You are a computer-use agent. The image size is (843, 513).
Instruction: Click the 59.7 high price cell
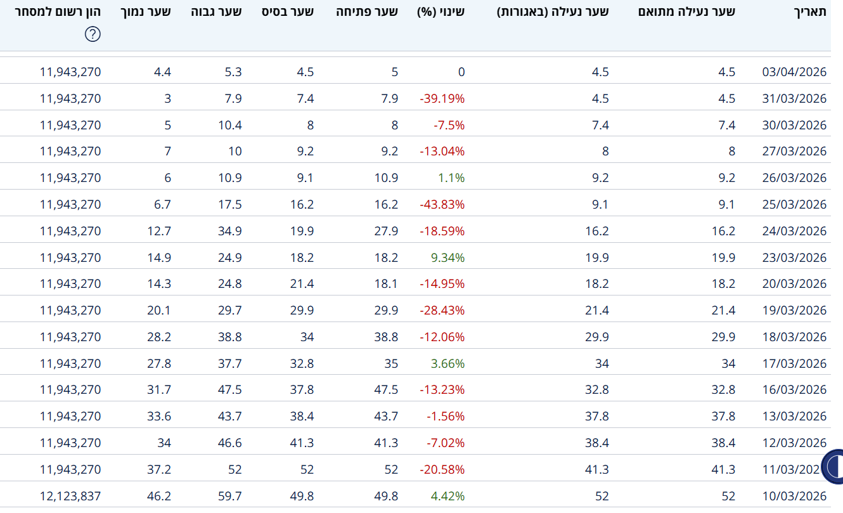click(x=229, y=496)
